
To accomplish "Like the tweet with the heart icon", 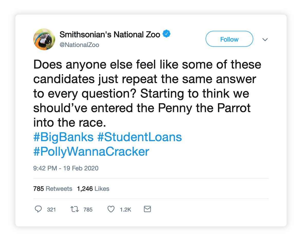I will [x=111, y=209].
